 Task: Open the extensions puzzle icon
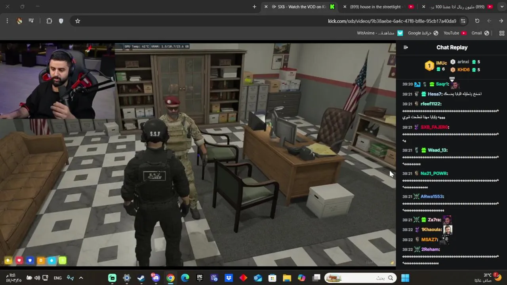click(x=49, y=21)
